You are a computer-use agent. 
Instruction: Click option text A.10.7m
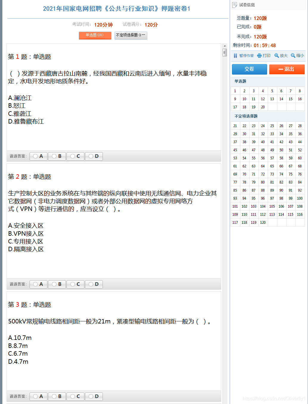point(20,338)
